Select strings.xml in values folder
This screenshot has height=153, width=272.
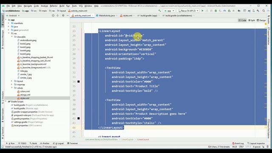click(25, 95)
